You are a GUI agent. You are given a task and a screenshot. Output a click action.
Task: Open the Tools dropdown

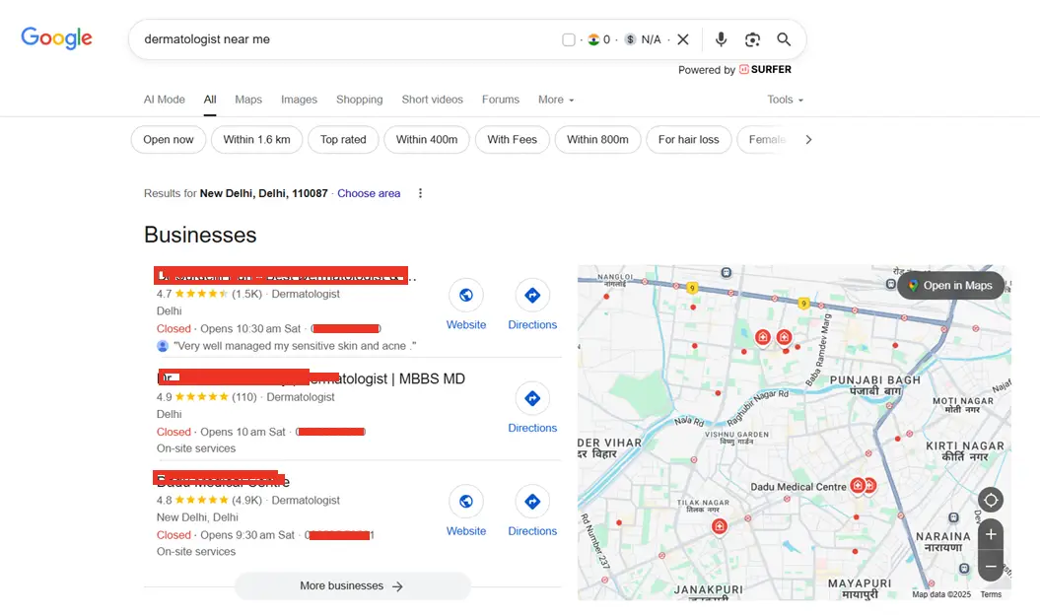pyautogui.click(x=784, y=99)
